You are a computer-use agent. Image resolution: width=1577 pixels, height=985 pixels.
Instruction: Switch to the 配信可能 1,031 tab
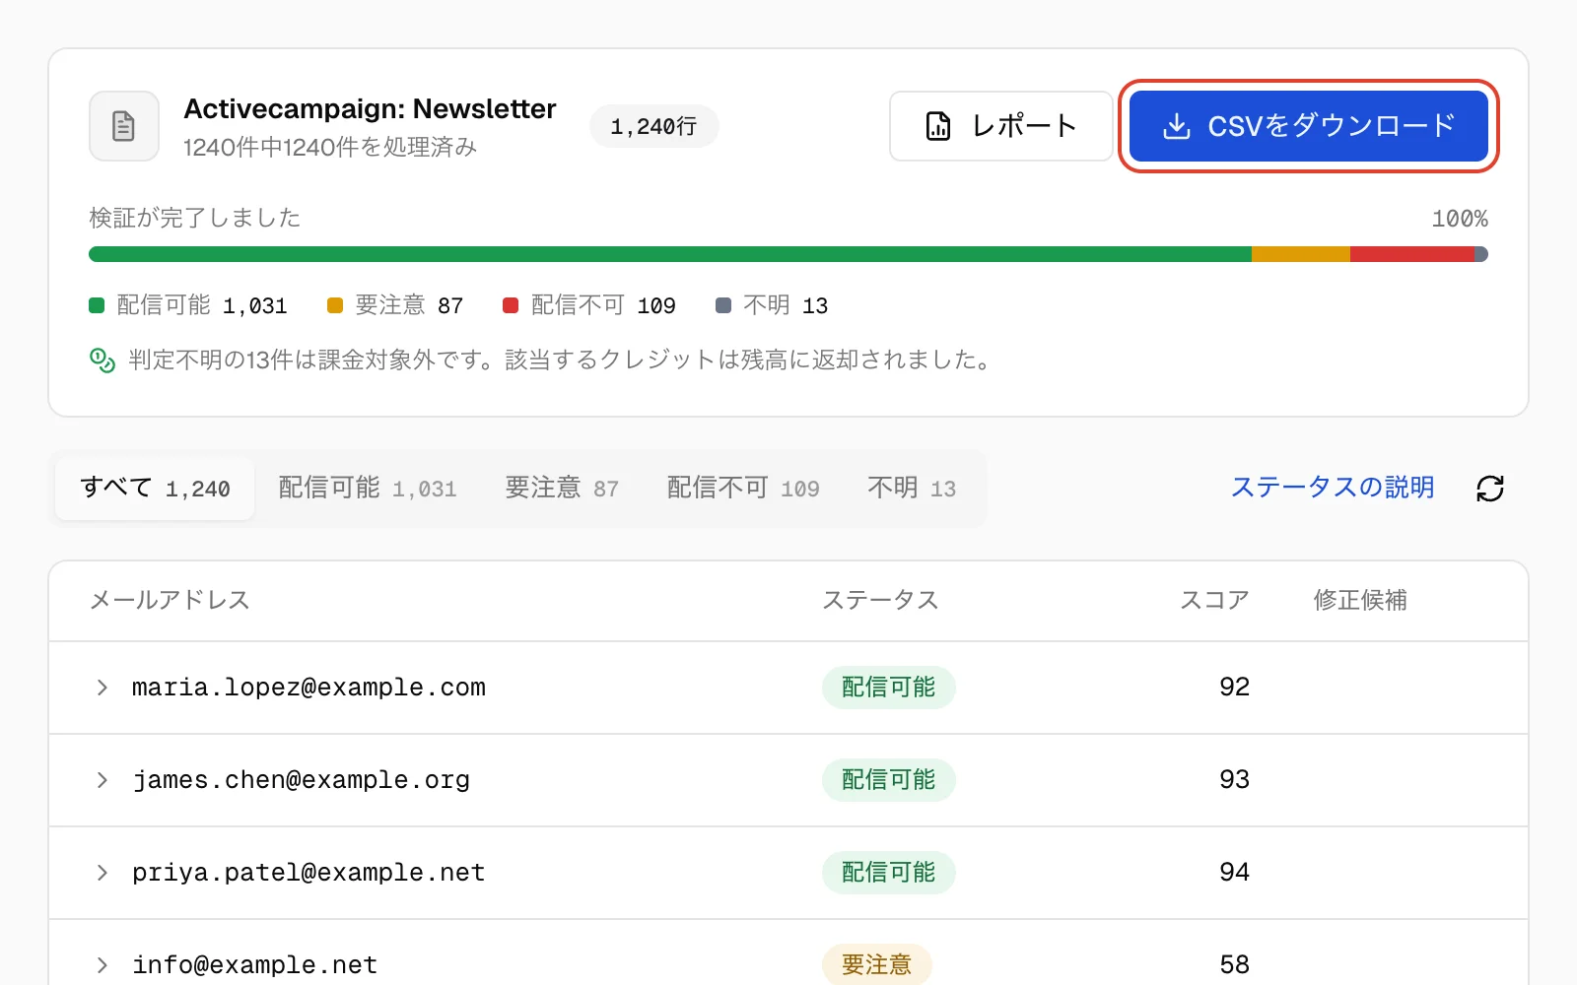tap(368, 489)
